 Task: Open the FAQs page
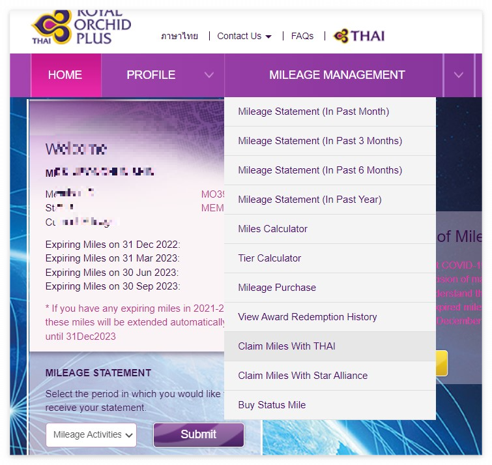pyautogui.click(x=302, y=36)
